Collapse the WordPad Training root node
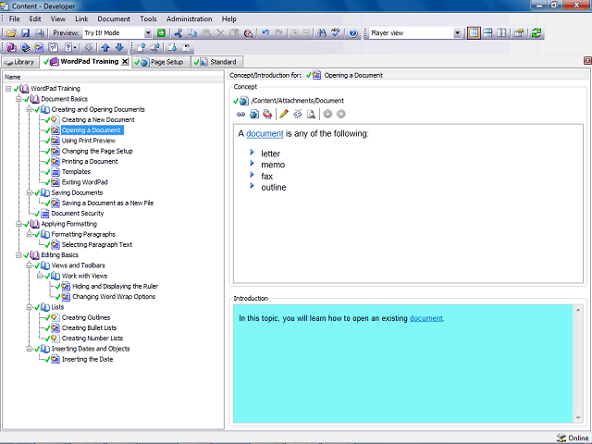Image resolution: width=592 pixels, height=444 pixels. [x=8, y=89]
